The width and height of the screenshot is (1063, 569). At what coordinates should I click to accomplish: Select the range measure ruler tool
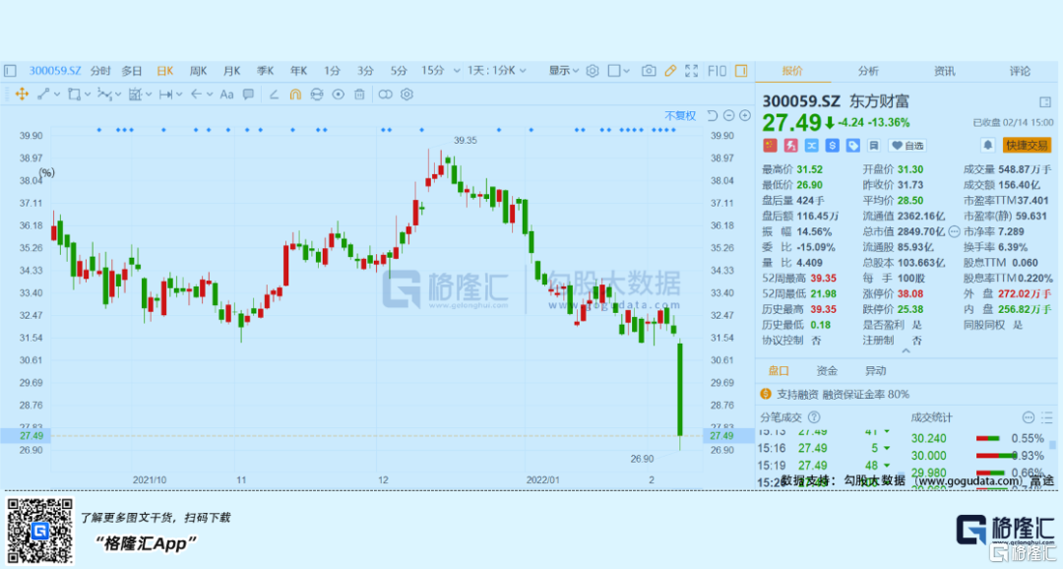165,95
